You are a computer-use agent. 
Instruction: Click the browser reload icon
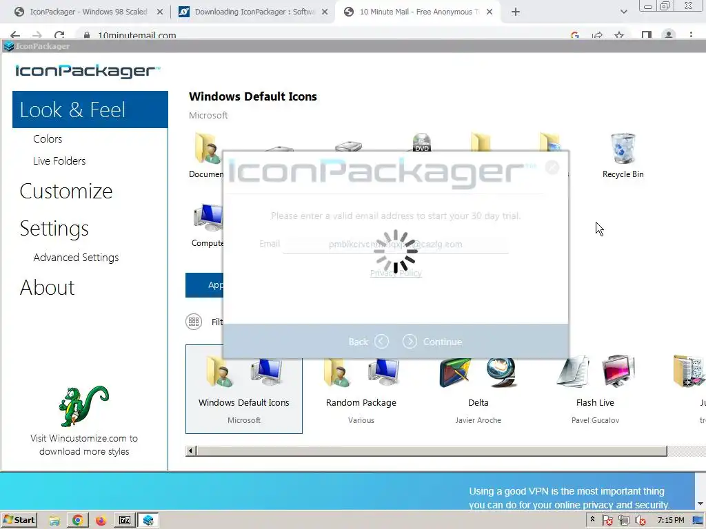(59, 35)
